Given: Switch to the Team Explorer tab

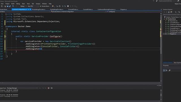Looking at the screenshot, I should 177,63.
